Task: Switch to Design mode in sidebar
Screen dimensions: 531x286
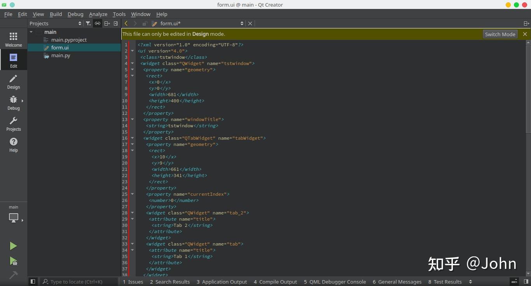Action: click(13, 82)
